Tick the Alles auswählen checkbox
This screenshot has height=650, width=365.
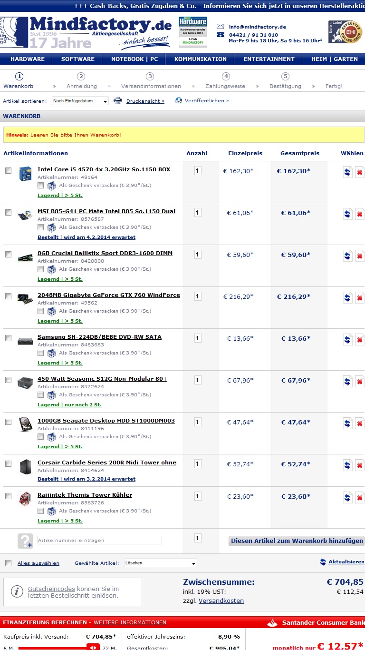(x=8, y=563)
